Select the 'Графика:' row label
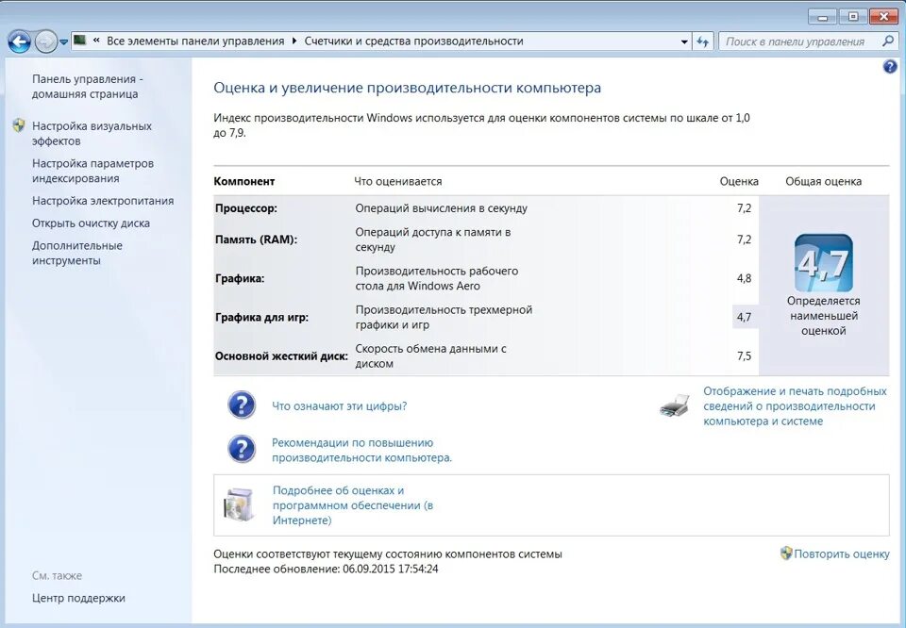Viewport: 906px width, 628px height. pos(240,278)
